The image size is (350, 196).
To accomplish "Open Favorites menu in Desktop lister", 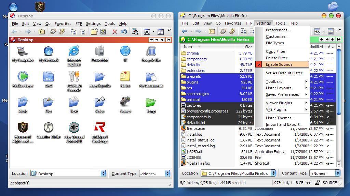I will (x=63, y=24).
